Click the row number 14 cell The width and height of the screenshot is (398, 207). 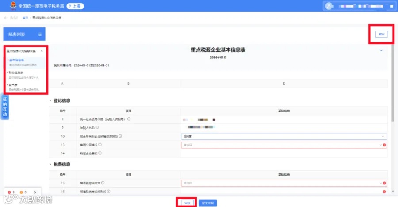coord(63,153)
